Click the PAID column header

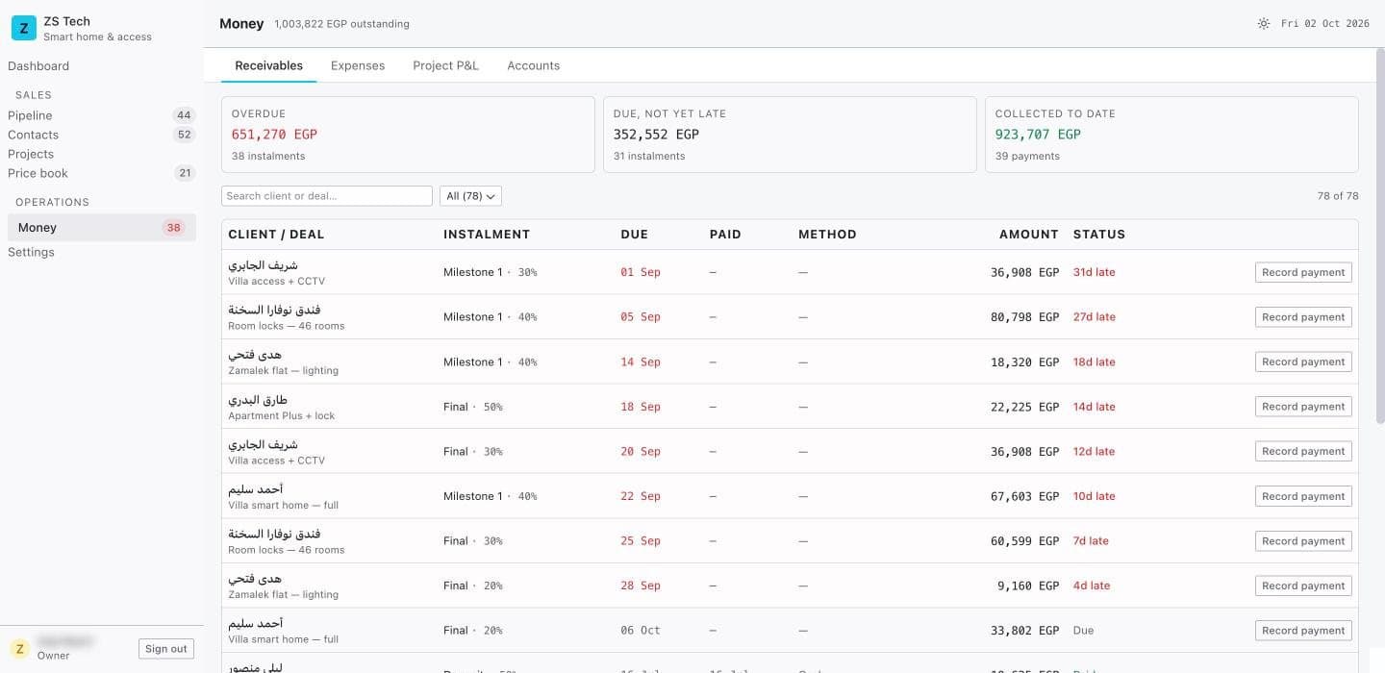pos(725,235)
